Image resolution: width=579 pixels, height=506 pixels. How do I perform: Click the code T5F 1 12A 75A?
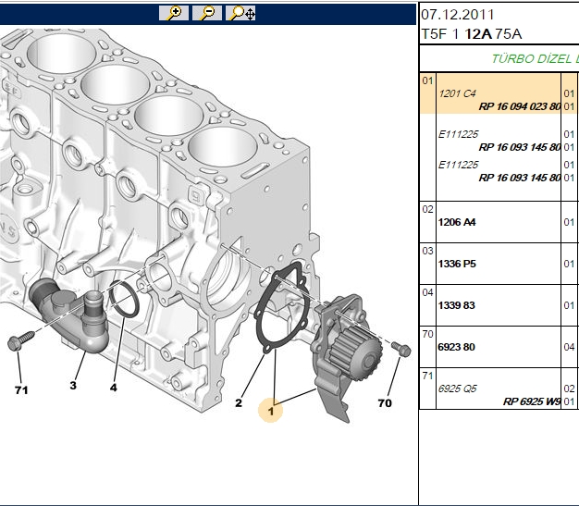pyautogui.click(x=472, y=34)
